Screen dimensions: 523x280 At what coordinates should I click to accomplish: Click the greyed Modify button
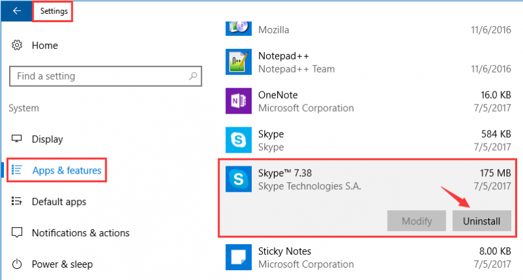point(416,221)
